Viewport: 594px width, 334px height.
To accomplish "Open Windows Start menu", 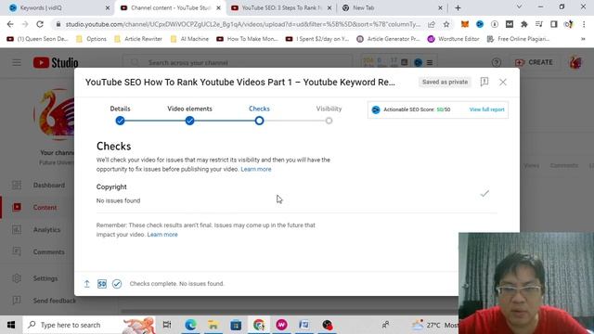I will click(x=11, y=325).
